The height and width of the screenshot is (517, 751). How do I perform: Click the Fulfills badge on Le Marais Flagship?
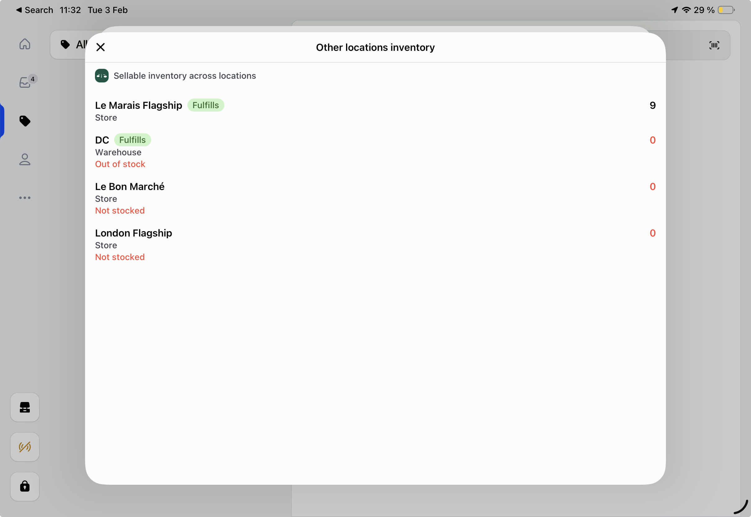[205, 105]
